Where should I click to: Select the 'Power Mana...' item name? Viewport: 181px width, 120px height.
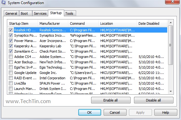25,41
